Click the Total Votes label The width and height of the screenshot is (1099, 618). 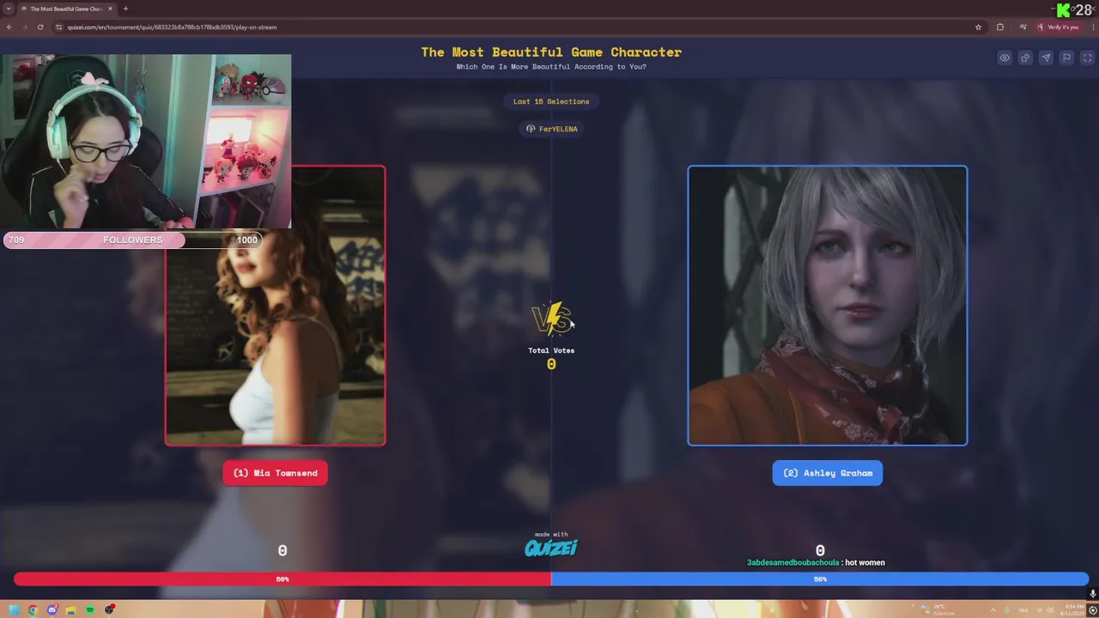[x=551, y=350]
